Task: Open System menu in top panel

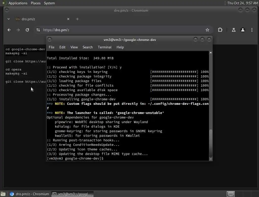Action: pyautogui.click(x=49, y=3)
